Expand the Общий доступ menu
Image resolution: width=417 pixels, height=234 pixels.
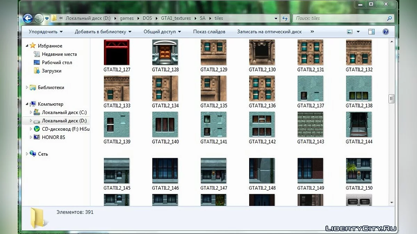tap(162, 32)
